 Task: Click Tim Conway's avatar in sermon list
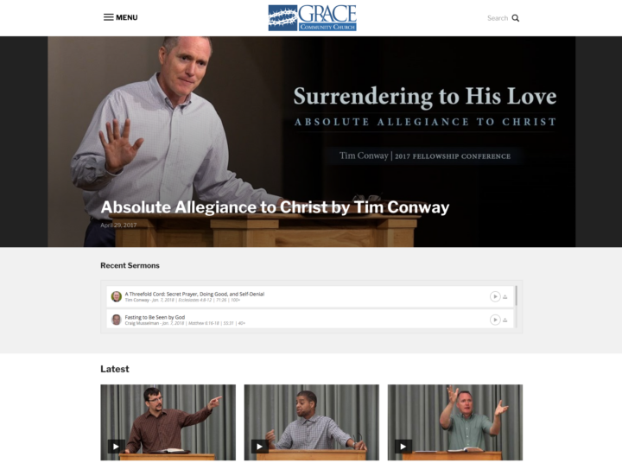pyautogui.click(x=117, y=296)
